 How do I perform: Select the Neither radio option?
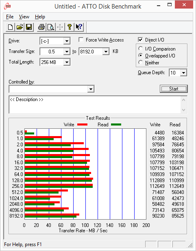(141, 62)
